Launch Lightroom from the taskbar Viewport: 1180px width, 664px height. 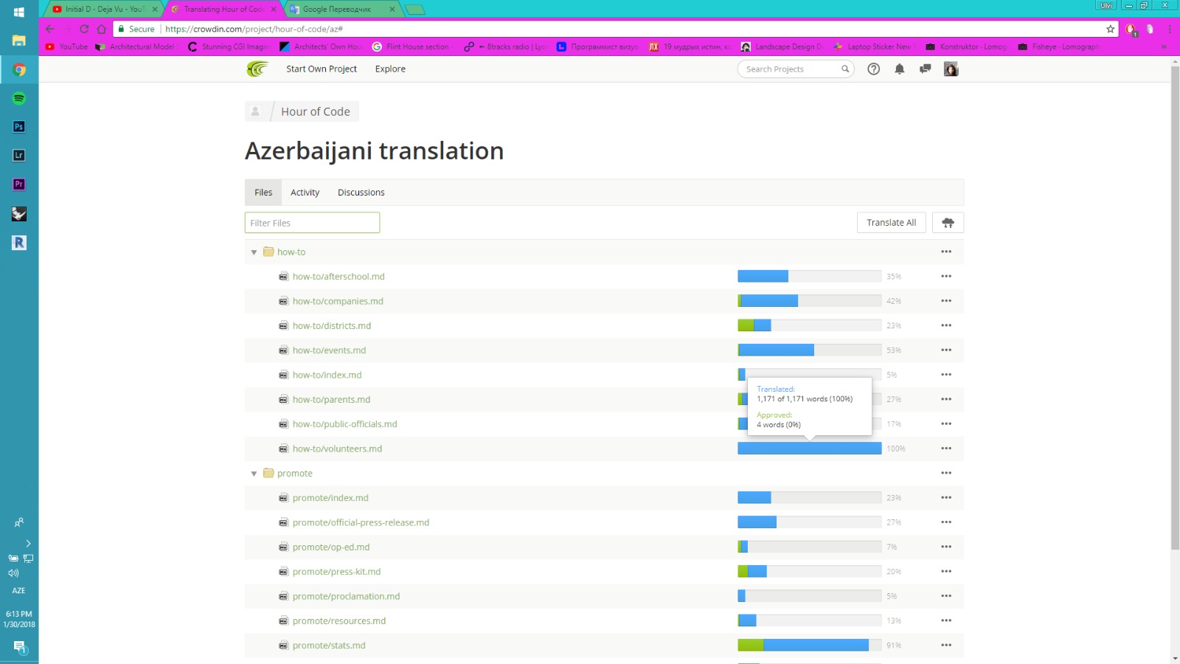(19, 156)
